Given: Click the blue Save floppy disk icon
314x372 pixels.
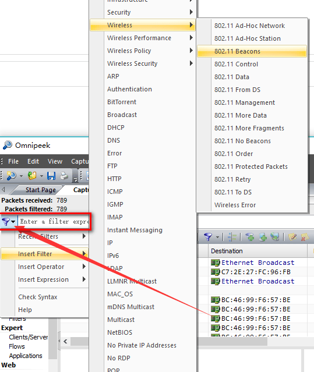Looking at the screenshot, I should 51,176.
